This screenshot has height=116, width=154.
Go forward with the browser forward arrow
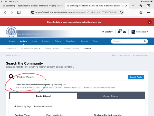pos(12,12)
